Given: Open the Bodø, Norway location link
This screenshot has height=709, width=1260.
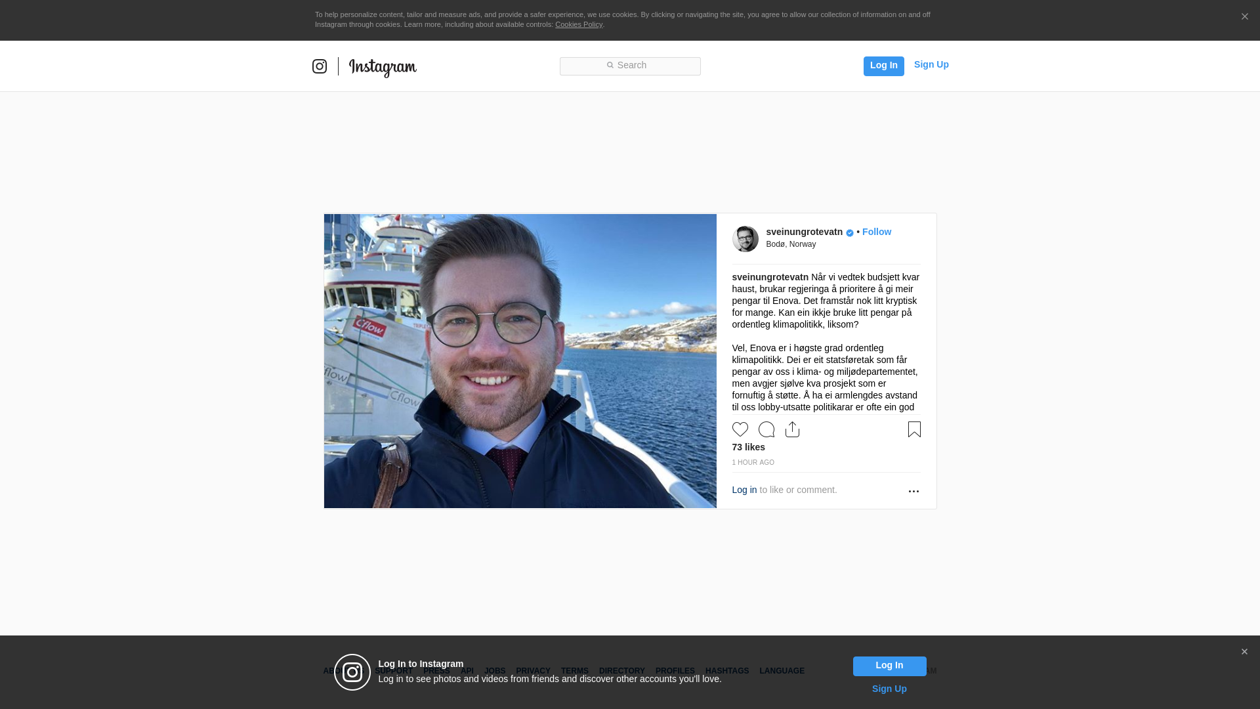Looking at the screenshot, I should (791, 244).
